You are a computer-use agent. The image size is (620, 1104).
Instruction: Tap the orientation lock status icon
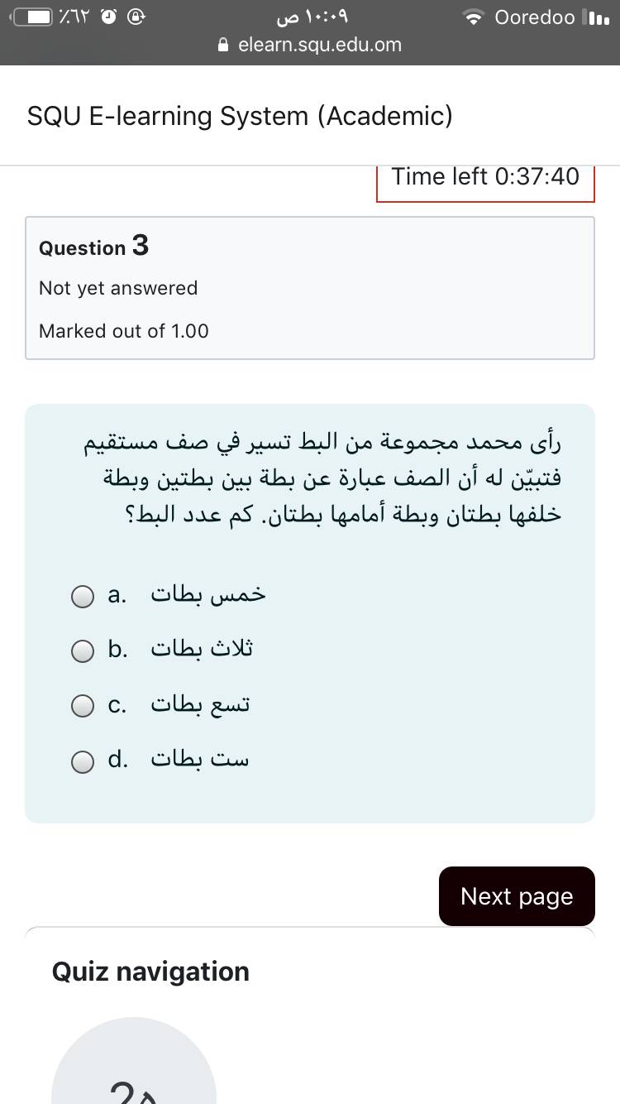tap(136, 17)
